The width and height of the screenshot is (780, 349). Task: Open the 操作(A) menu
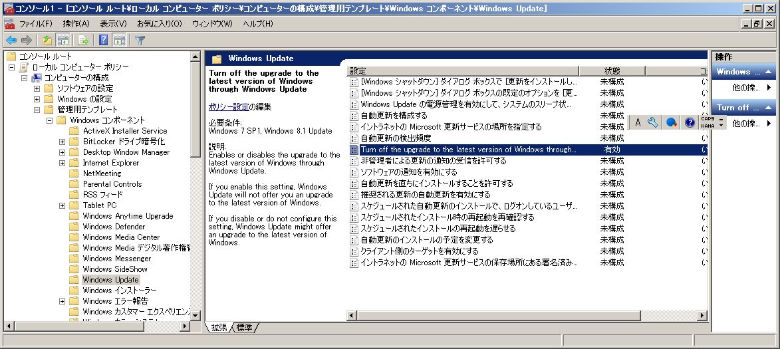(76, 24)
